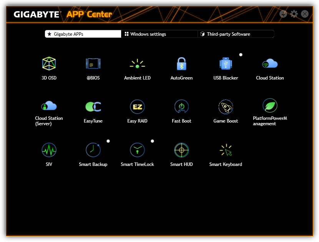Open the EasyTune app
This screenshot has width=319, height=242.
click(93, 107)
